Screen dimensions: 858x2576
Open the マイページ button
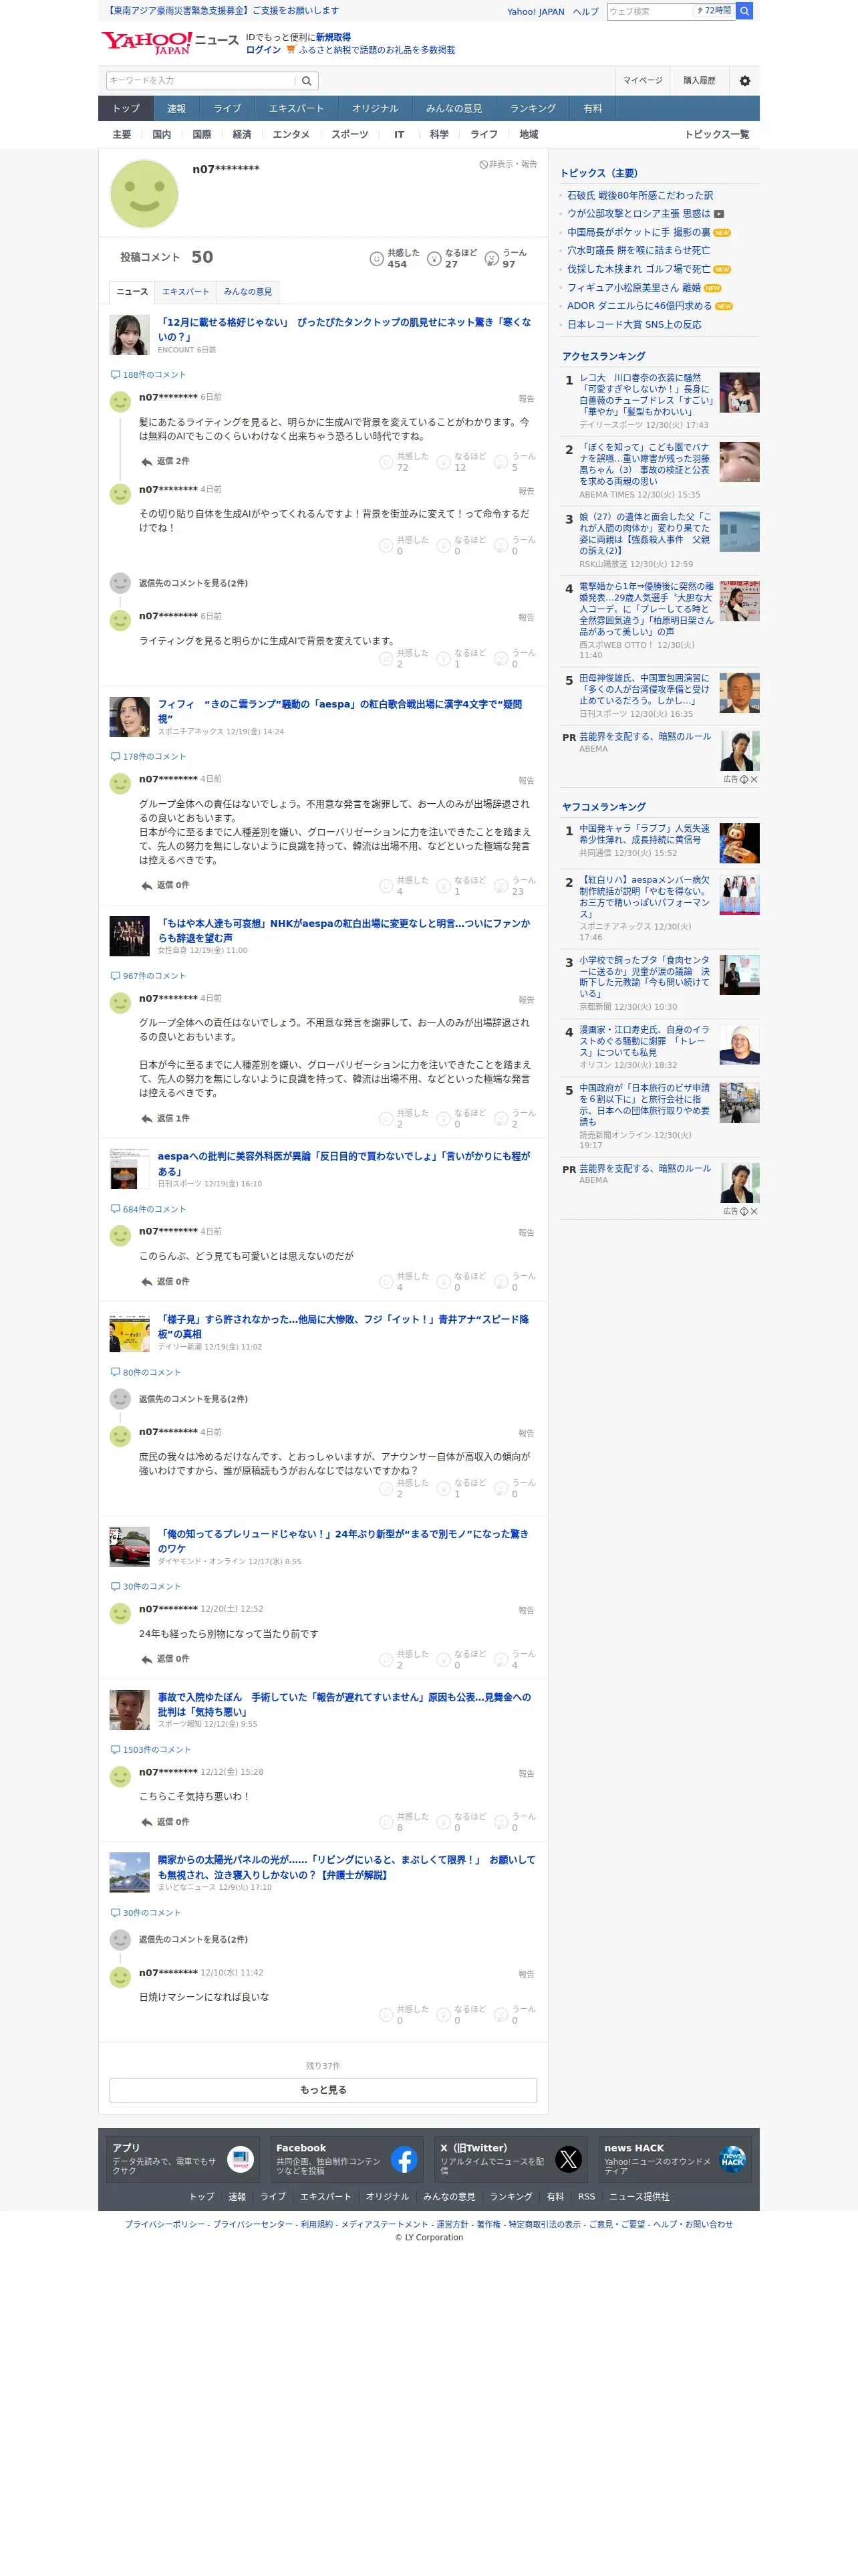coord(642,81)
